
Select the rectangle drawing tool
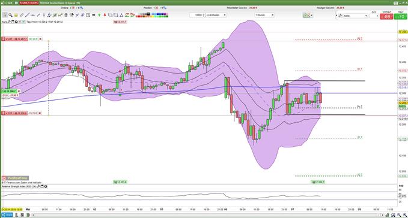pos(115,15)
